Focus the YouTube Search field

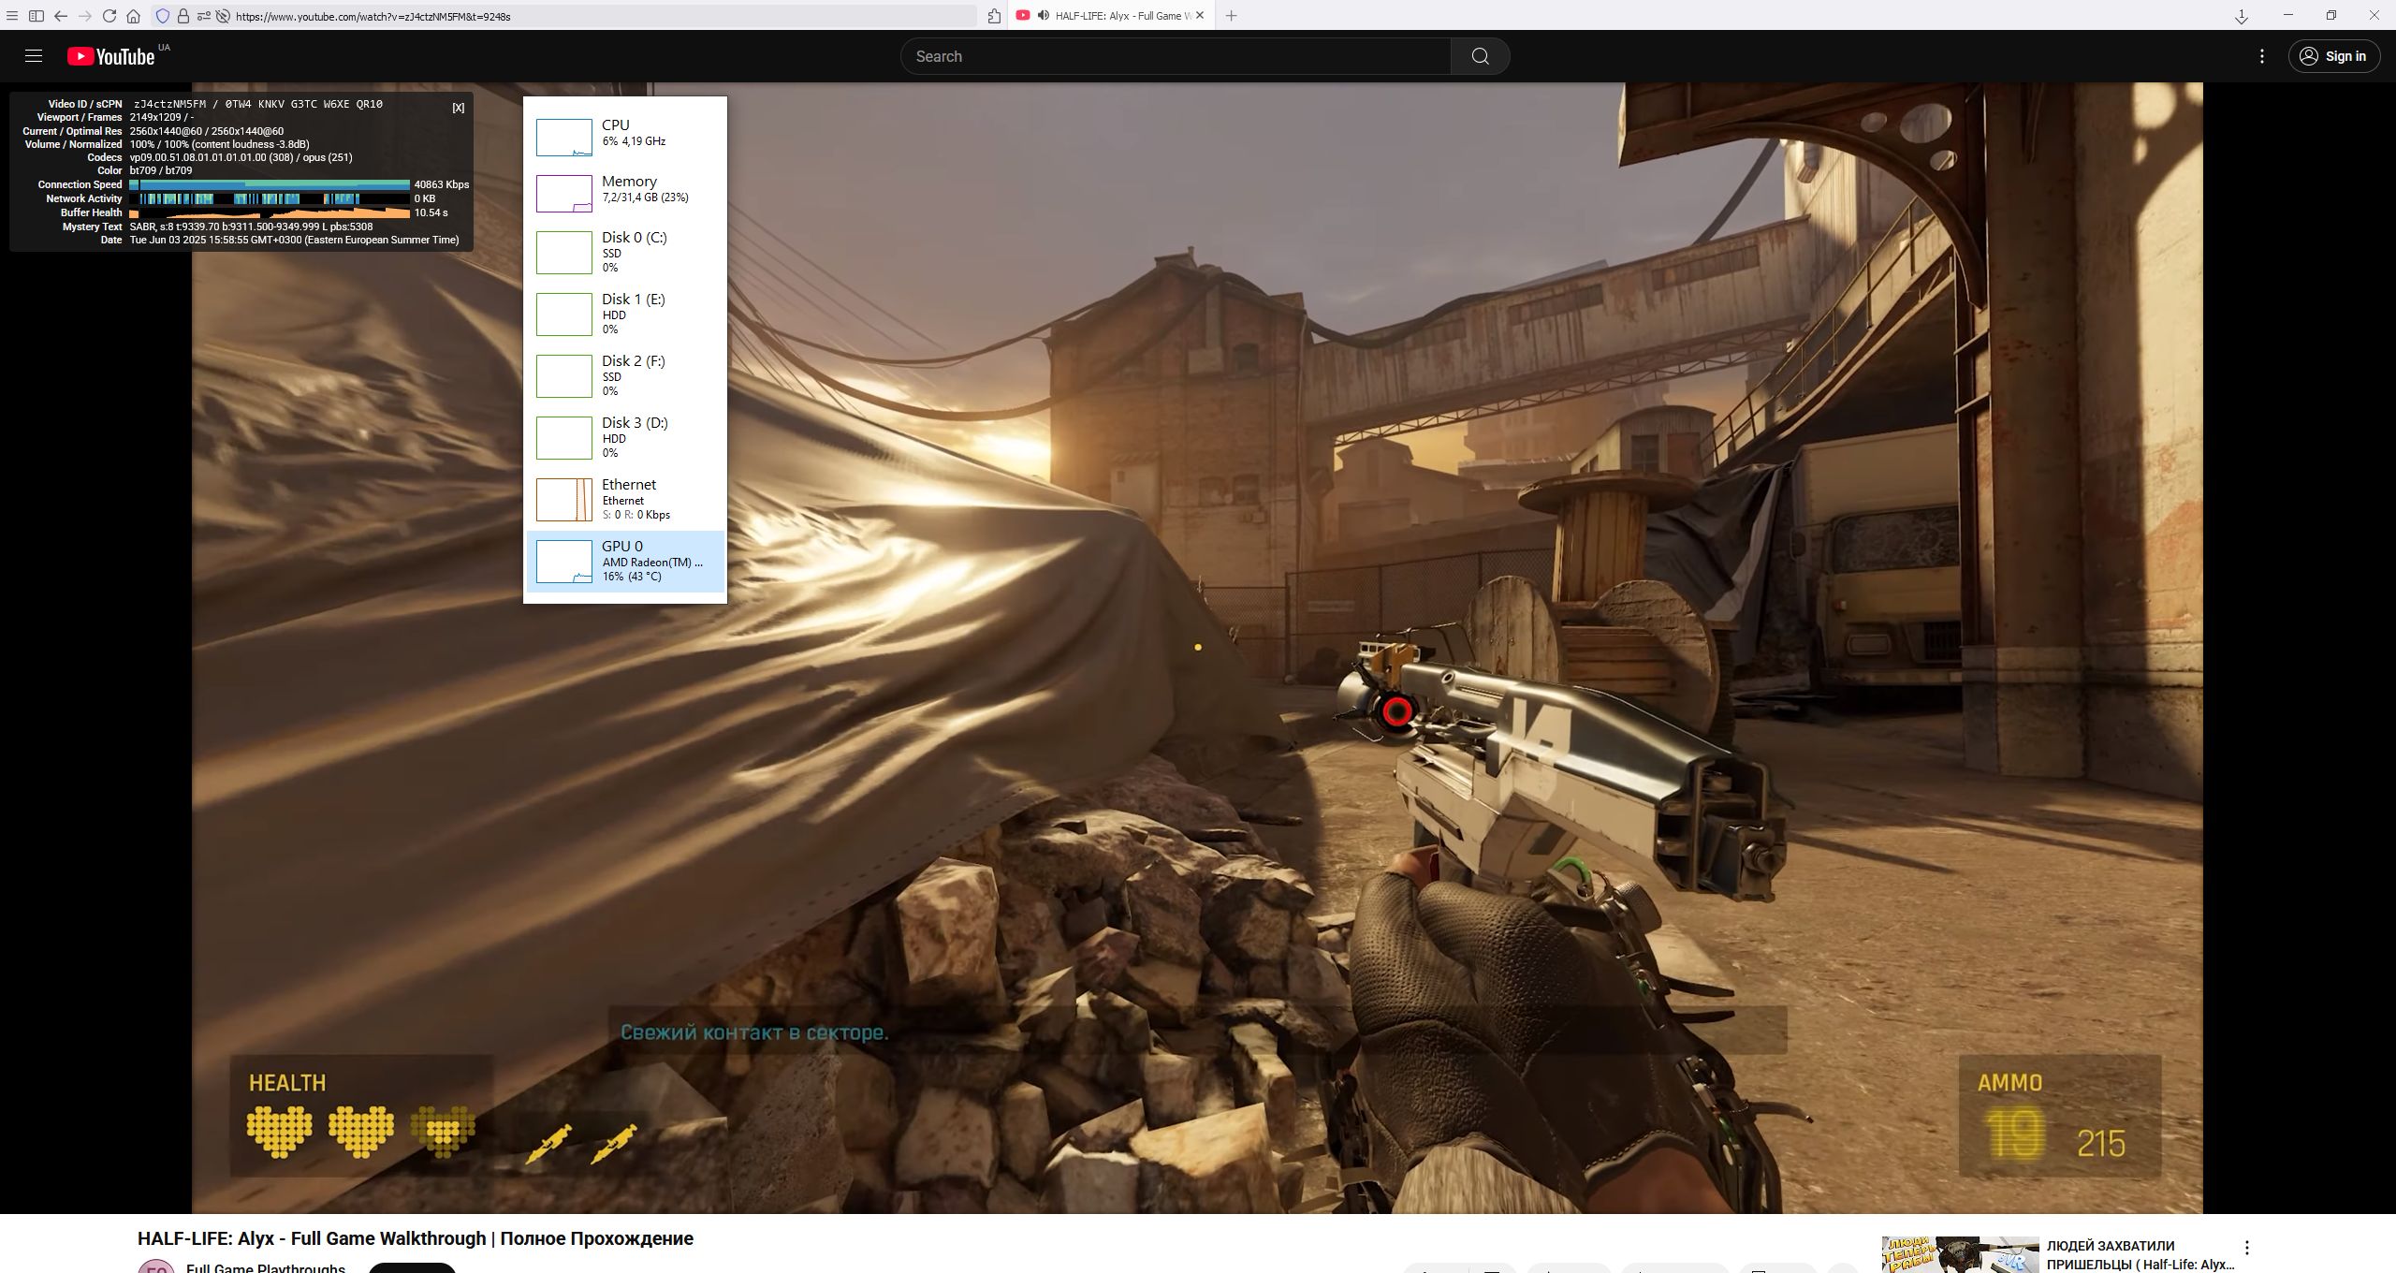pos(1176,56)
